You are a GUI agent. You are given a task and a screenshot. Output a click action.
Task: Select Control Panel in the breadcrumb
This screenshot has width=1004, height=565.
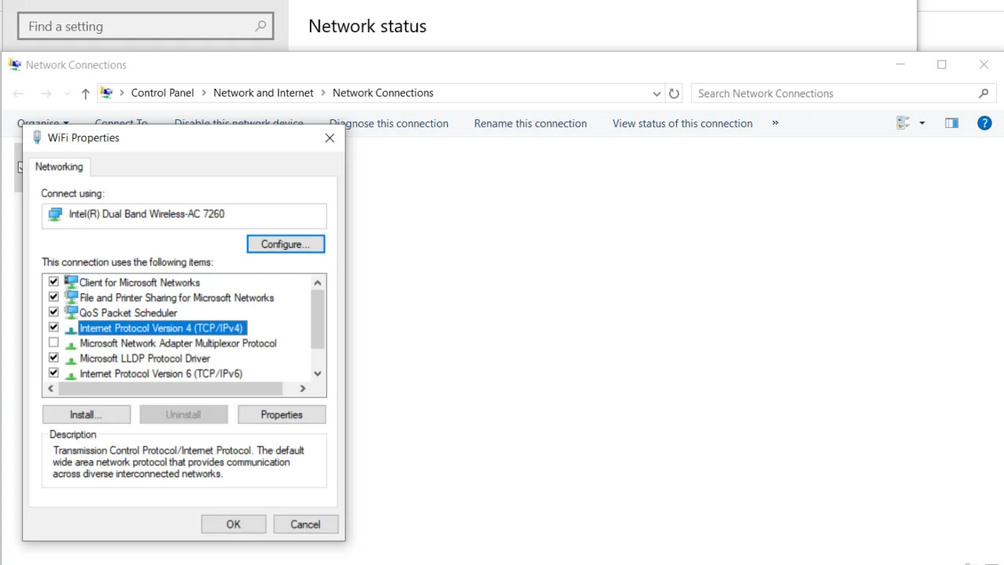pyautogui.click(x=162, y=93)
